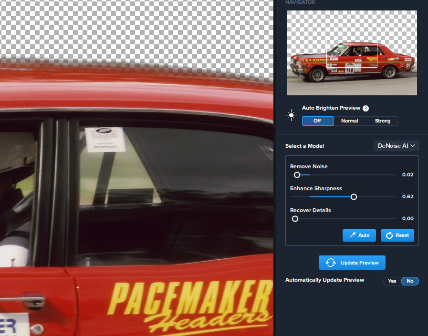The image size is (428, 336).
Task: Select No for Automatically Update Preview
Action: point(410,281)
